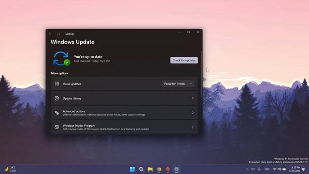
Task: Click the Settings window vertical scrollbar
Action: pyautogui.click(x=202, y=74)
